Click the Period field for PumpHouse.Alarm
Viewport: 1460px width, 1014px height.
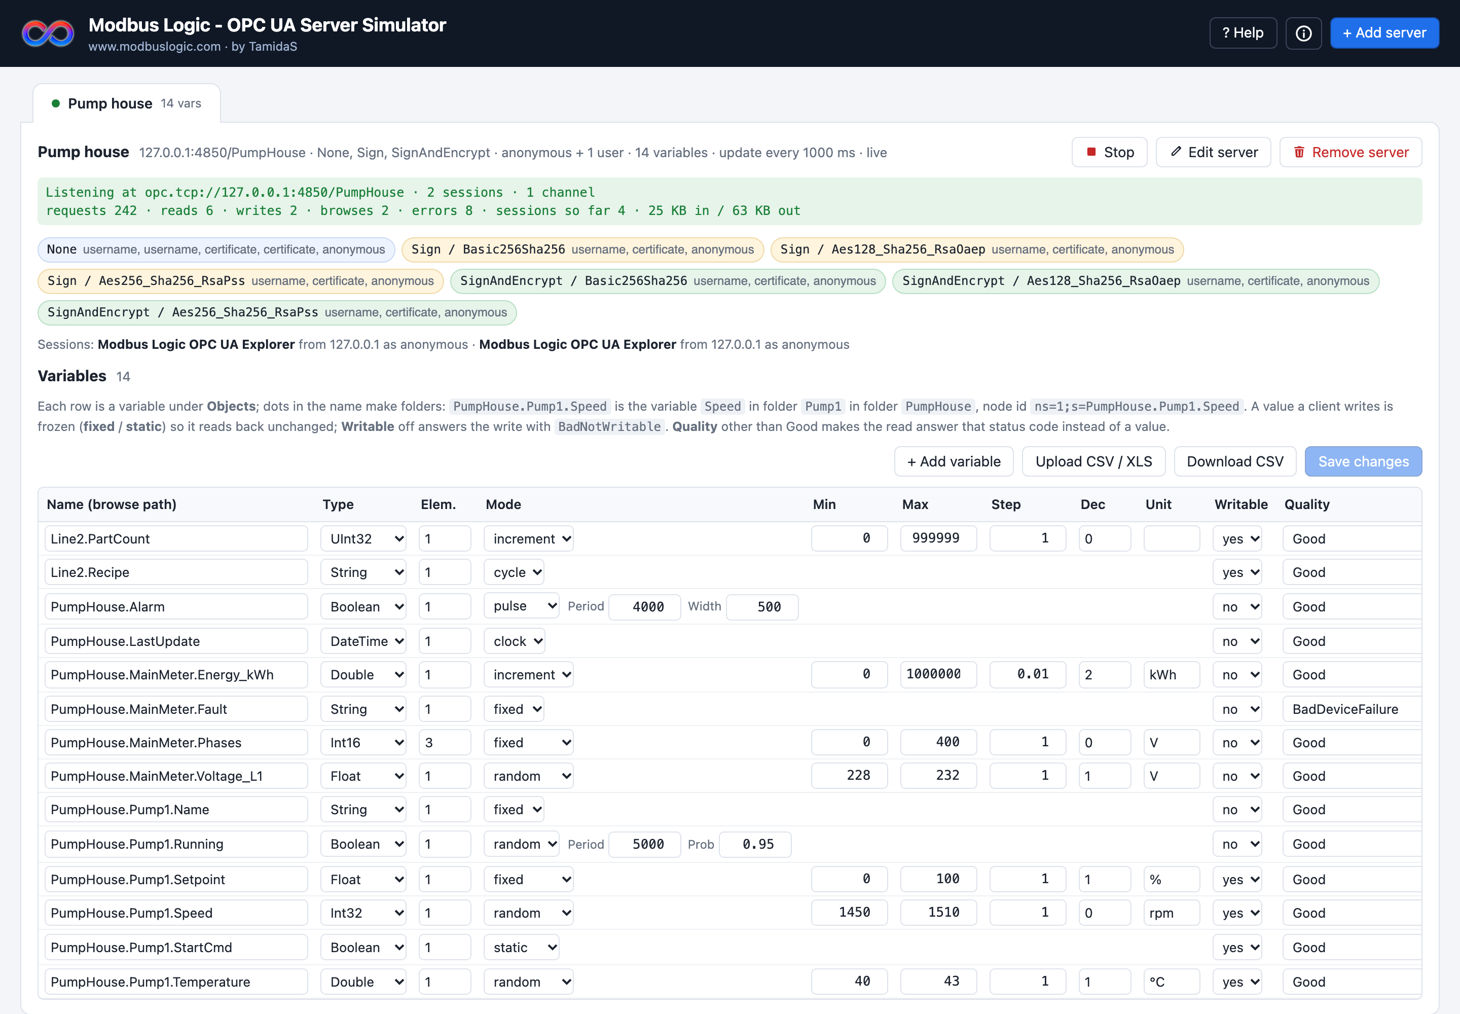tap(645, 607)
